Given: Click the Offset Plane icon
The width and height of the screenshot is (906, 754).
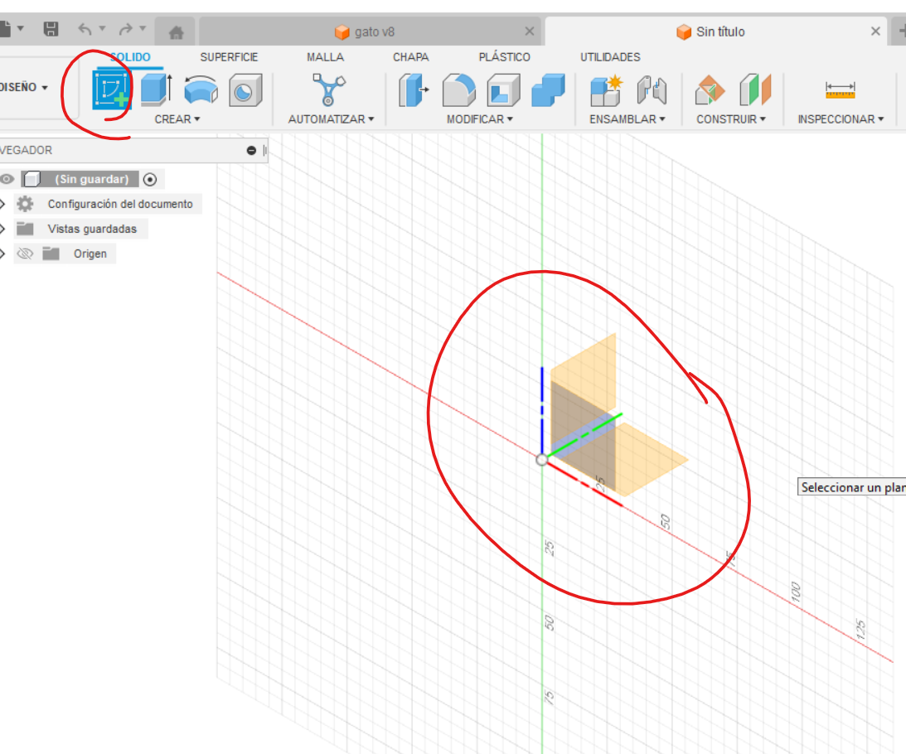Looking at the screenshot, I should (x=710, y=90).
